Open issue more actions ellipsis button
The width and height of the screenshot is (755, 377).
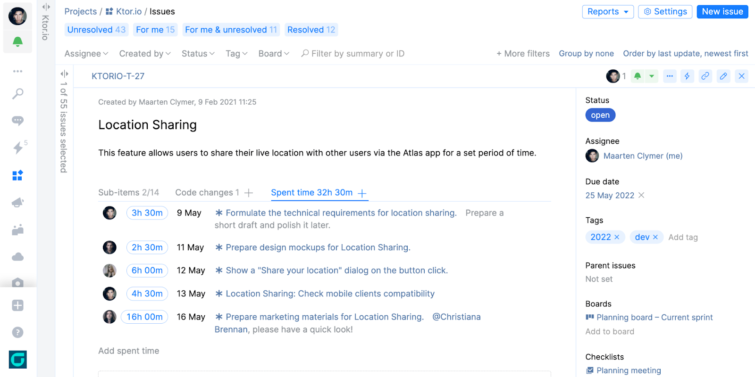(670, 76)
